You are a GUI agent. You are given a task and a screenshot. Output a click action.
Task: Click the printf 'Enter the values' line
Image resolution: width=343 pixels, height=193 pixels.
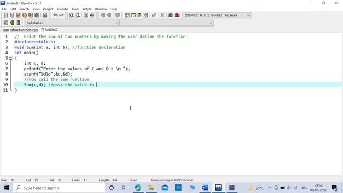(77, 69)
